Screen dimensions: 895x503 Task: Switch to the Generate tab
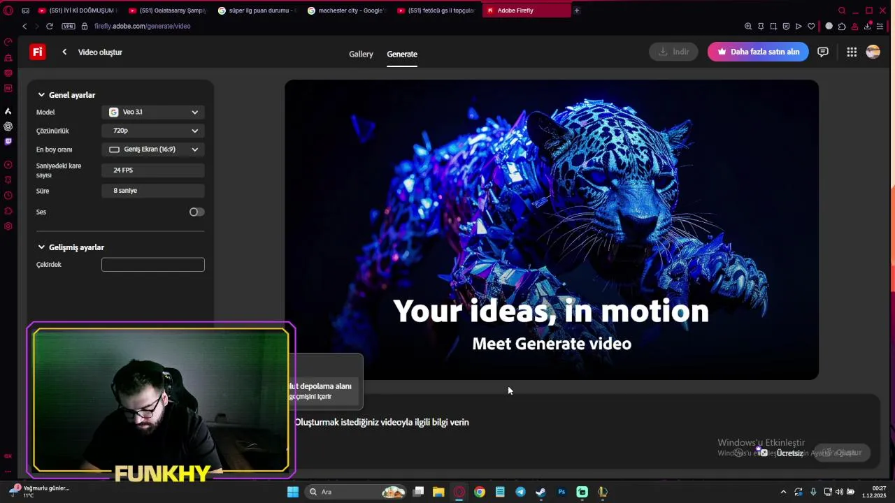[402, 54]
